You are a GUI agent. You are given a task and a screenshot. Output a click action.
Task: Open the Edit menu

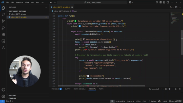tap(12, 2)
